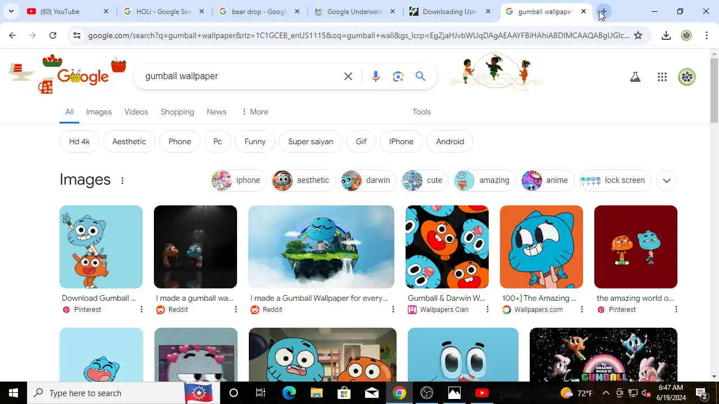This screenshot has height=404, width=719.
Task: Open Gumball & Darwin faces pattern thumbnail
Action: point(447,247)
